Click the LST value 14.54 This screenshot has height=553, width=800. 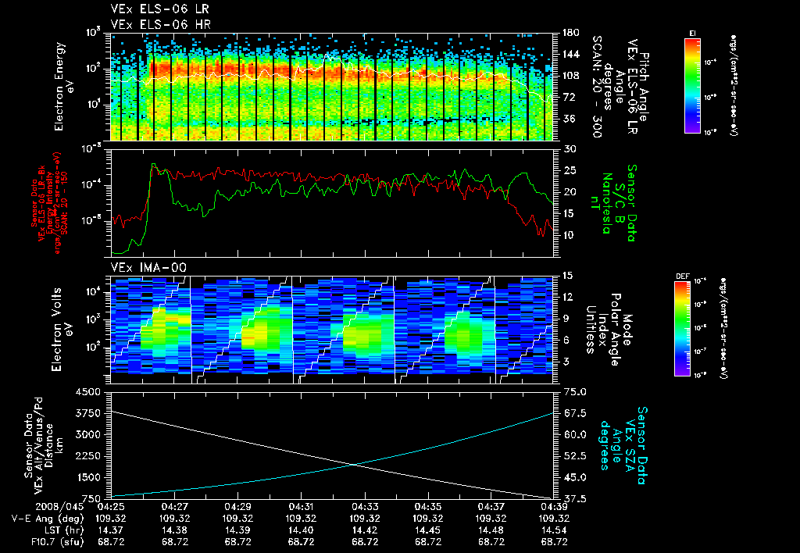tap(555, 530)
